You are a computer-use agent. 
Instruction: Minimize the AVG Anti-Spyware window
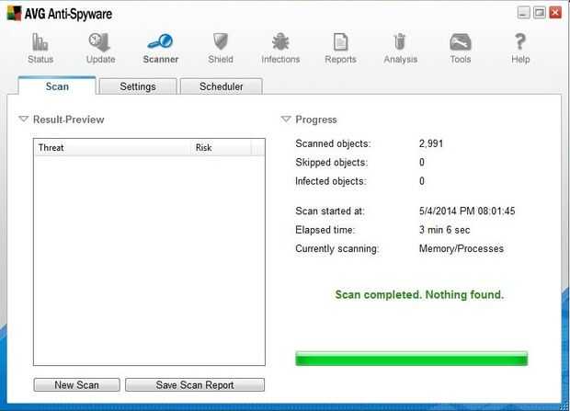[523, 13]
